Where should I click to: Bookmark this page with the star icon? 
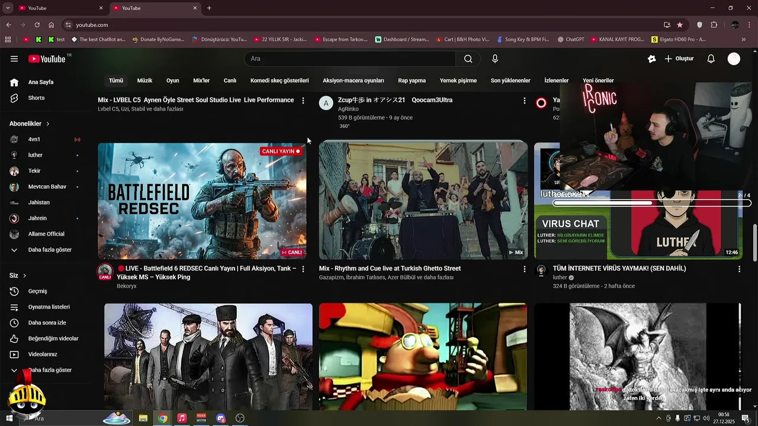tap(680, 25)
